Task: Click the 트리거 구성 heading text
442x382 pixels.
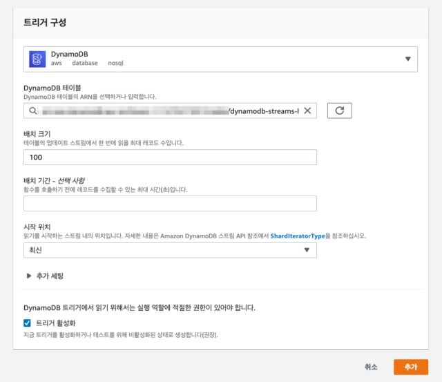Action: point(45,22)
